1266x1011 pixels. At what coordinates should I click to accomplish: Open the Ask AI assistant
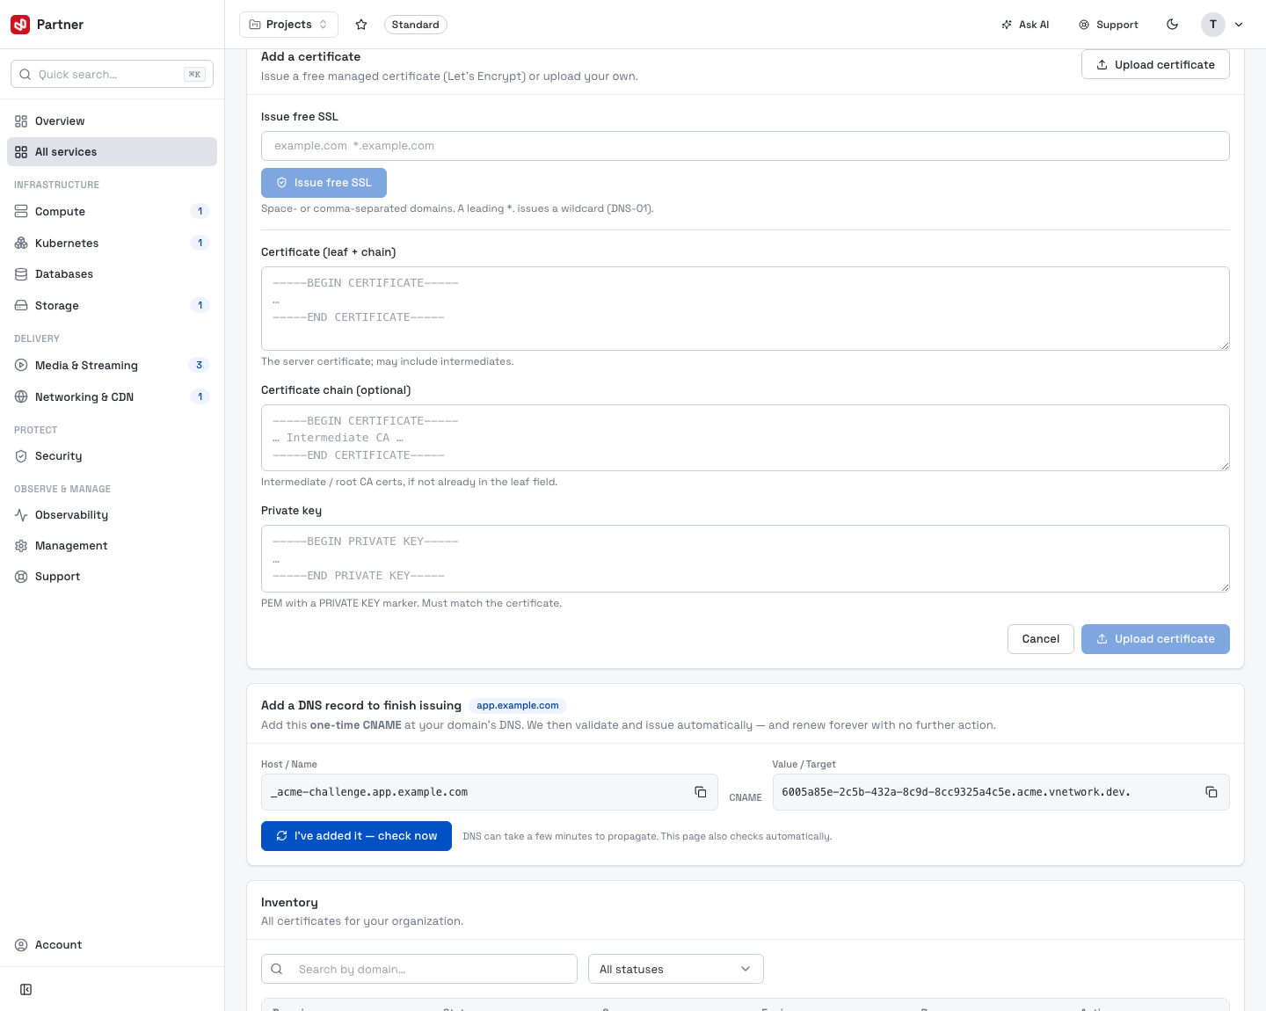click(1025, 25)
